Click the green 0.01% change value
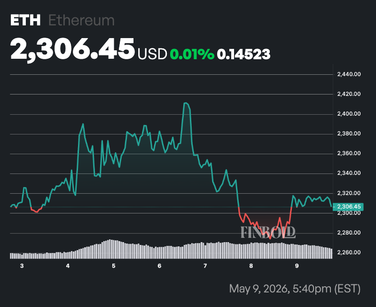This screenshot has height=307, width=376. (192, 54)
